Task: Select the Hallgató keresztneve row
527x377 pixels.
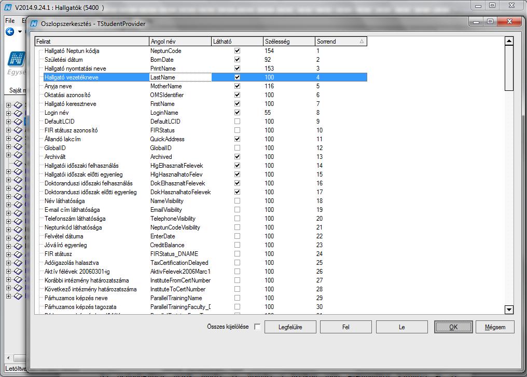Action: point(205,104)
